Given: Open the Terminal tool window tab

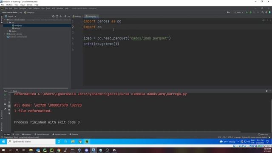Looking at the screenshot, I should click(x=74, y=134).
